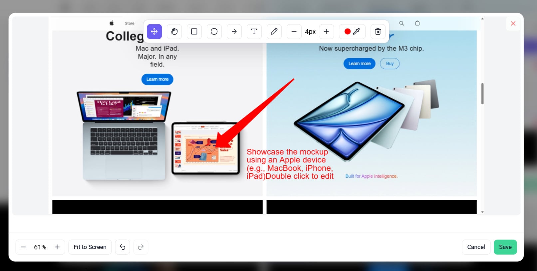The width and height of the screenshot is (537, 271).
Task: Click Fit to Screen button
Action: (90, 247)
